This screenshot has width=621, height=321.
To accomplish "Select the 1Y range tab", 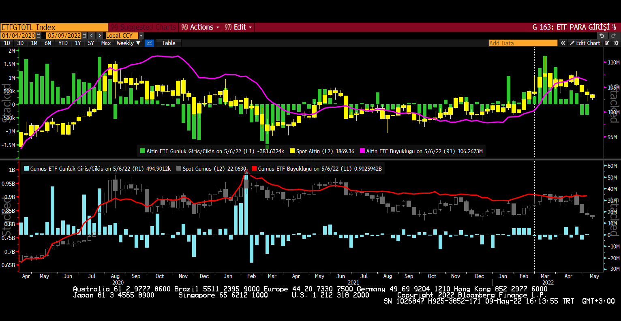I will tap(78, 43).
